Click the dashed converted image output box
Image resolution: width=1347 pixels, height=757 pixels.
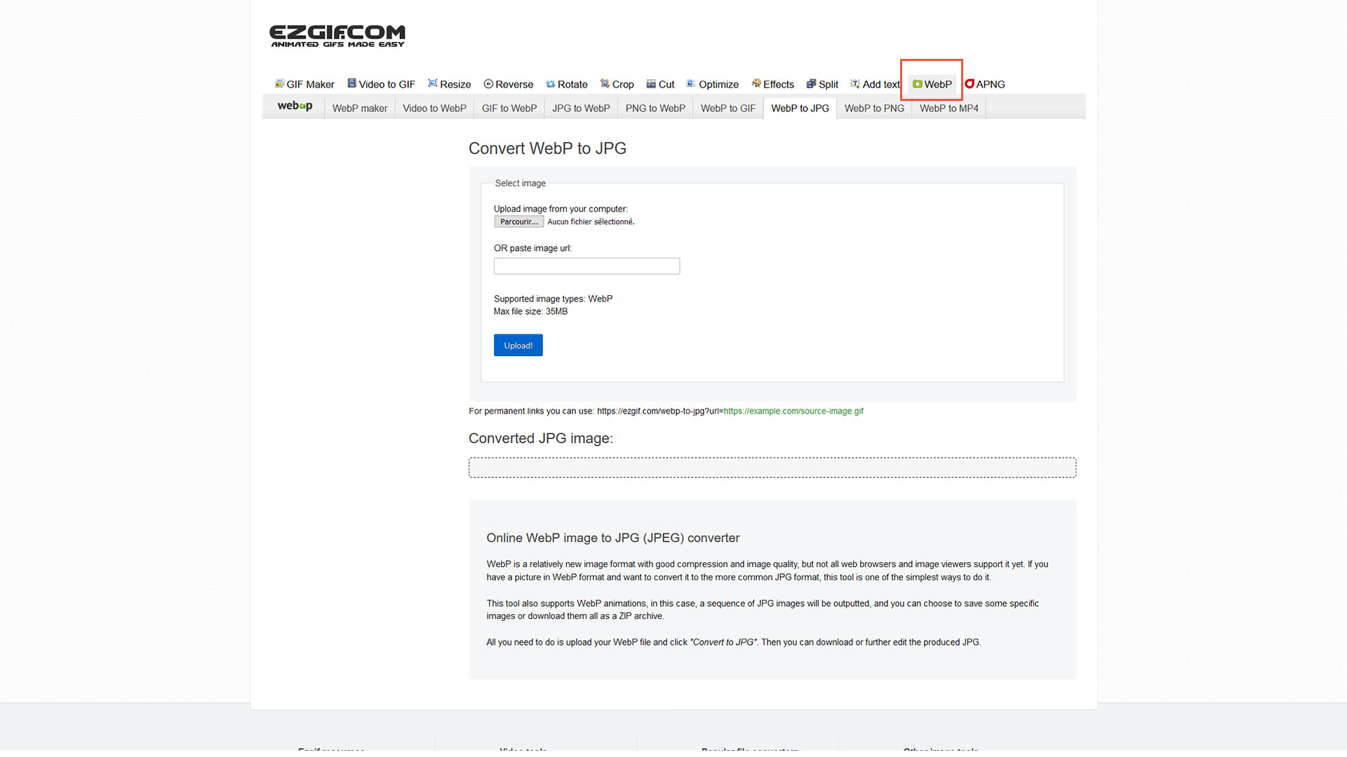tap(772, 468)
